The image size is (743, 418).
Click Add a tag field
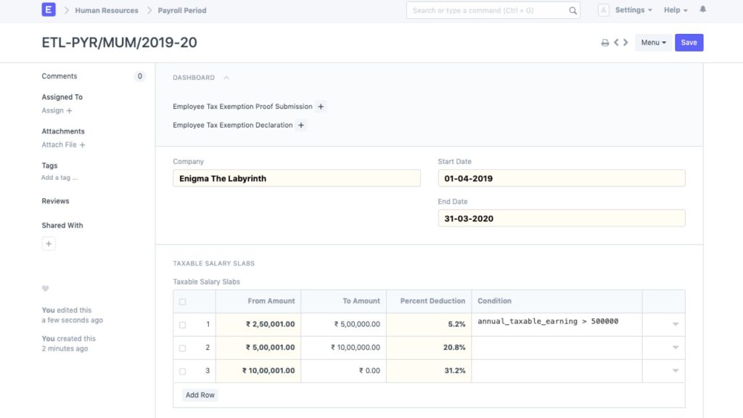coord(59,178)
